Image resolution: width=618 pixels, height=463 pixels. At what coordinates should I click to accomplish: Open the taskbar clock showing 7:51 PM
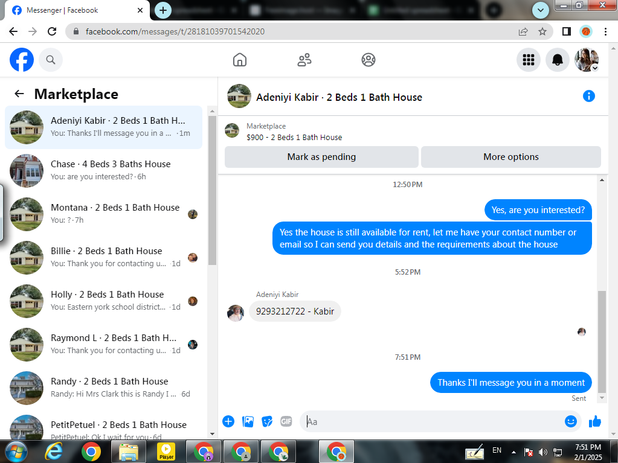coord(588,452)
